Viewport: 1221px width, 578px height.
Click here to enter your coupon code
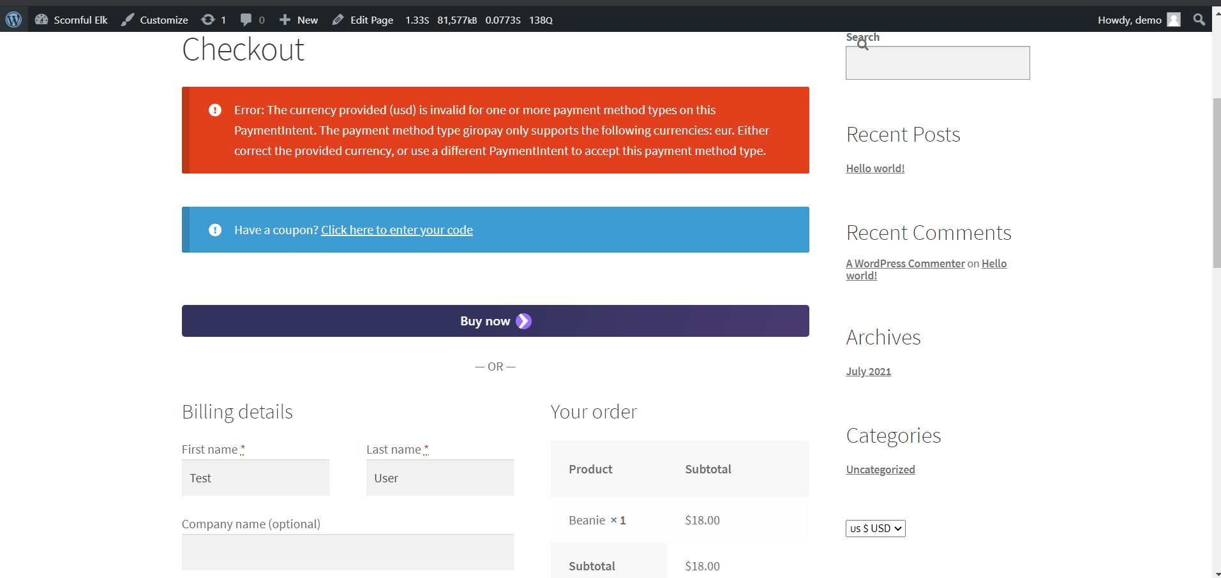pyautogui.click(x=396, y=230)
